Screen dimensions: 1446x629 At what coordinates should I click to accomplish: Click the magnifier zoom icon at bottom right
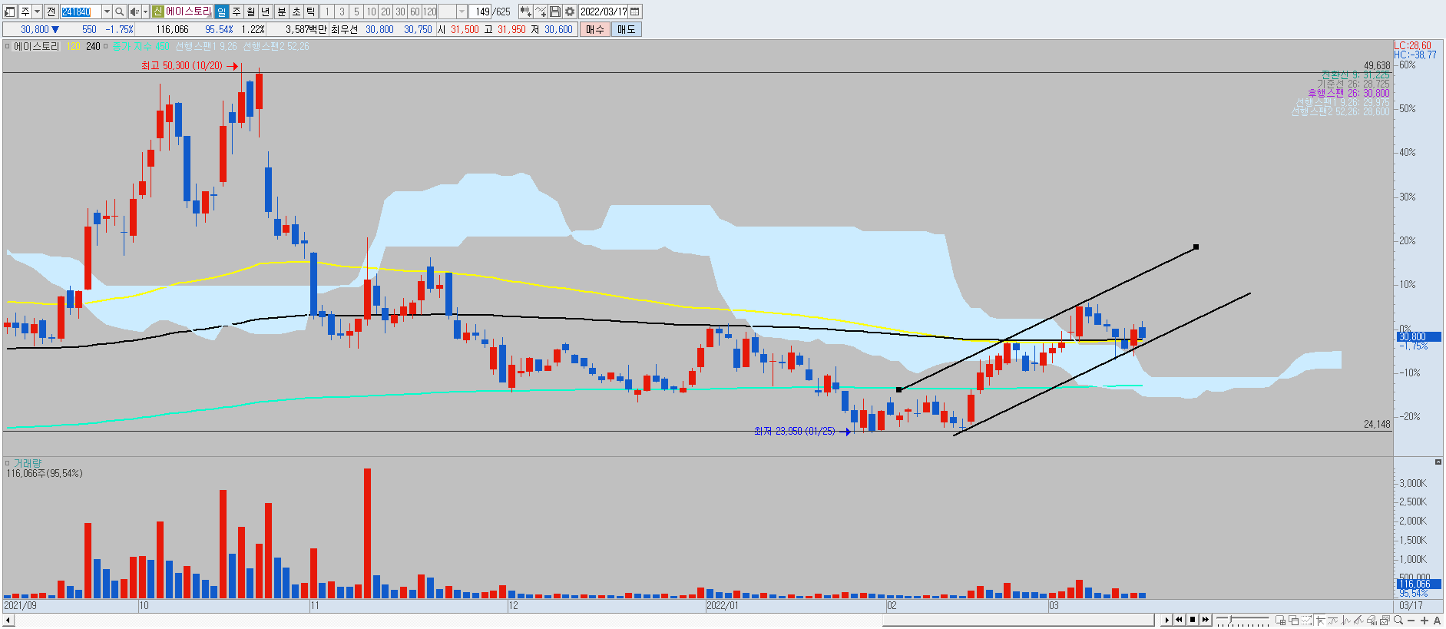(1398, 620)
